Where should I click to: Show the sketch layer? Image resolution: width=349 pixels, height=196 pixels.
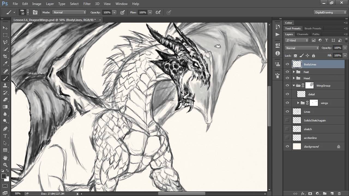287,129
